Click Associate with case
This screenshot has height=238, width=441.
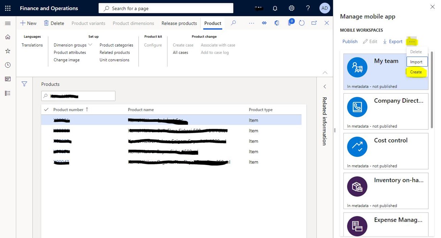tap(218, 45)
